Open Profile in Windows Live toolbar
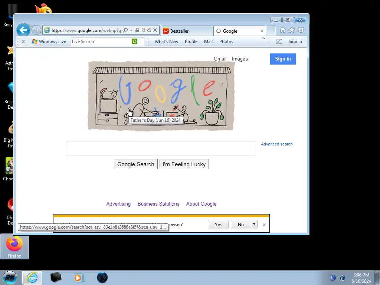The height and width of the screenshot is (285, 380). 191,42
